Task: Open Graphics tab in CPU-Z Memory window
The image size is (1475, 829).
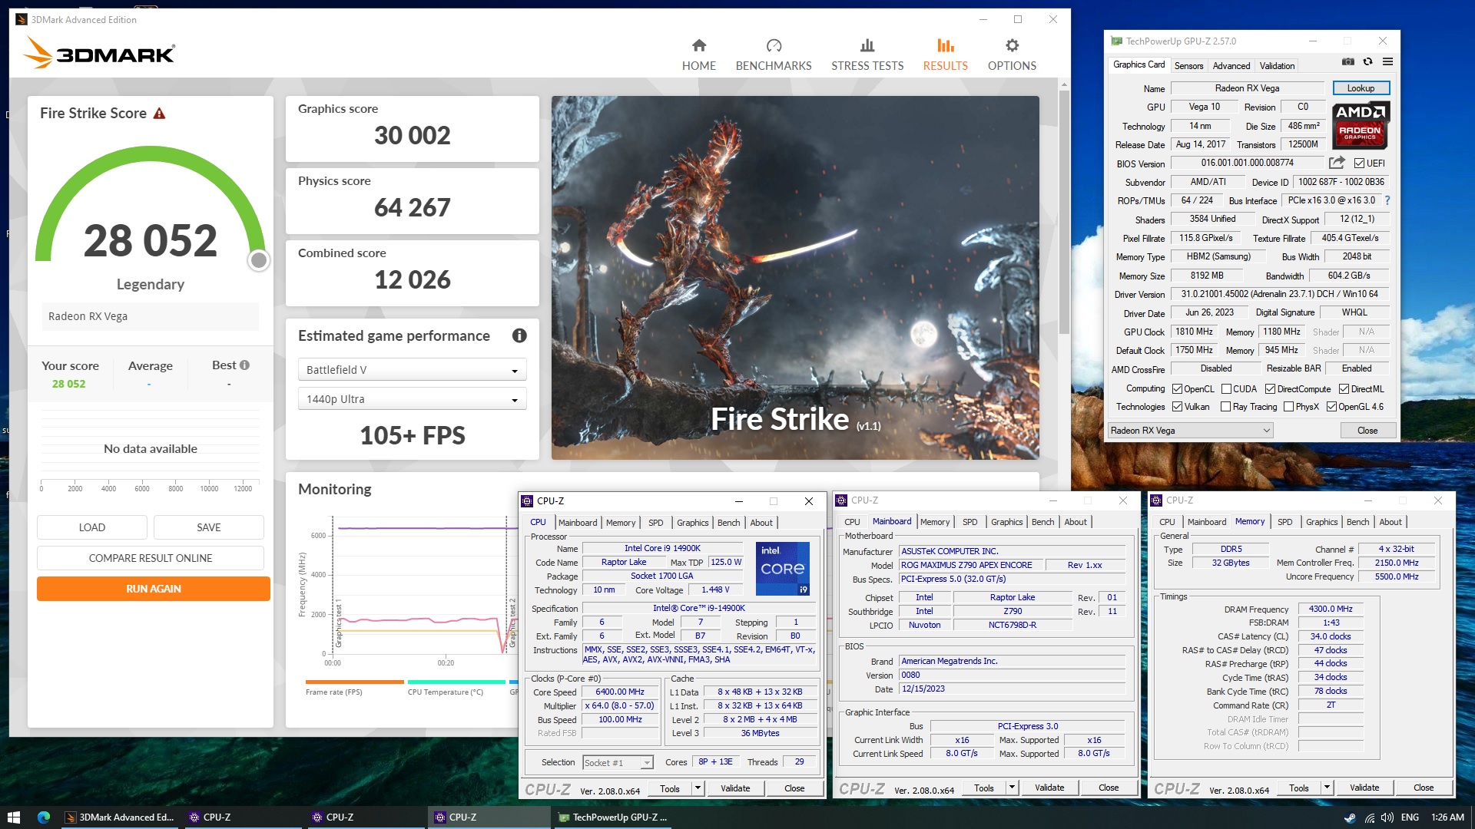Action: click(1321, 522)
